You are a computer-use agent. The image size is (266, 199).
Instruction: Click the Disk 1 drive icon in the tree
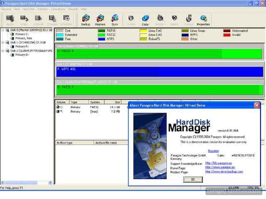[7, 42]
